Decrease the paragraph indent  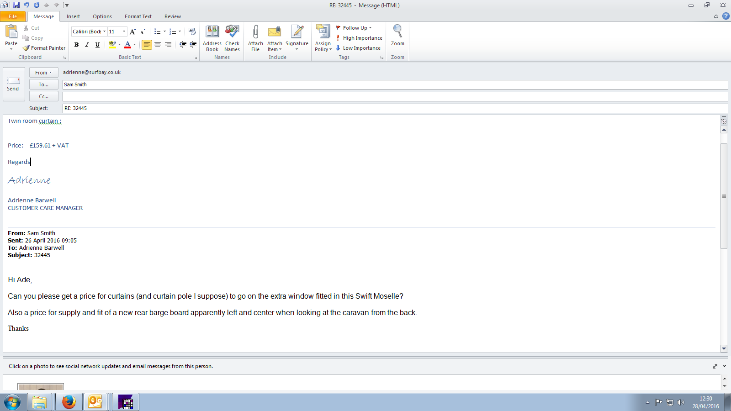[x=183, y=45]
